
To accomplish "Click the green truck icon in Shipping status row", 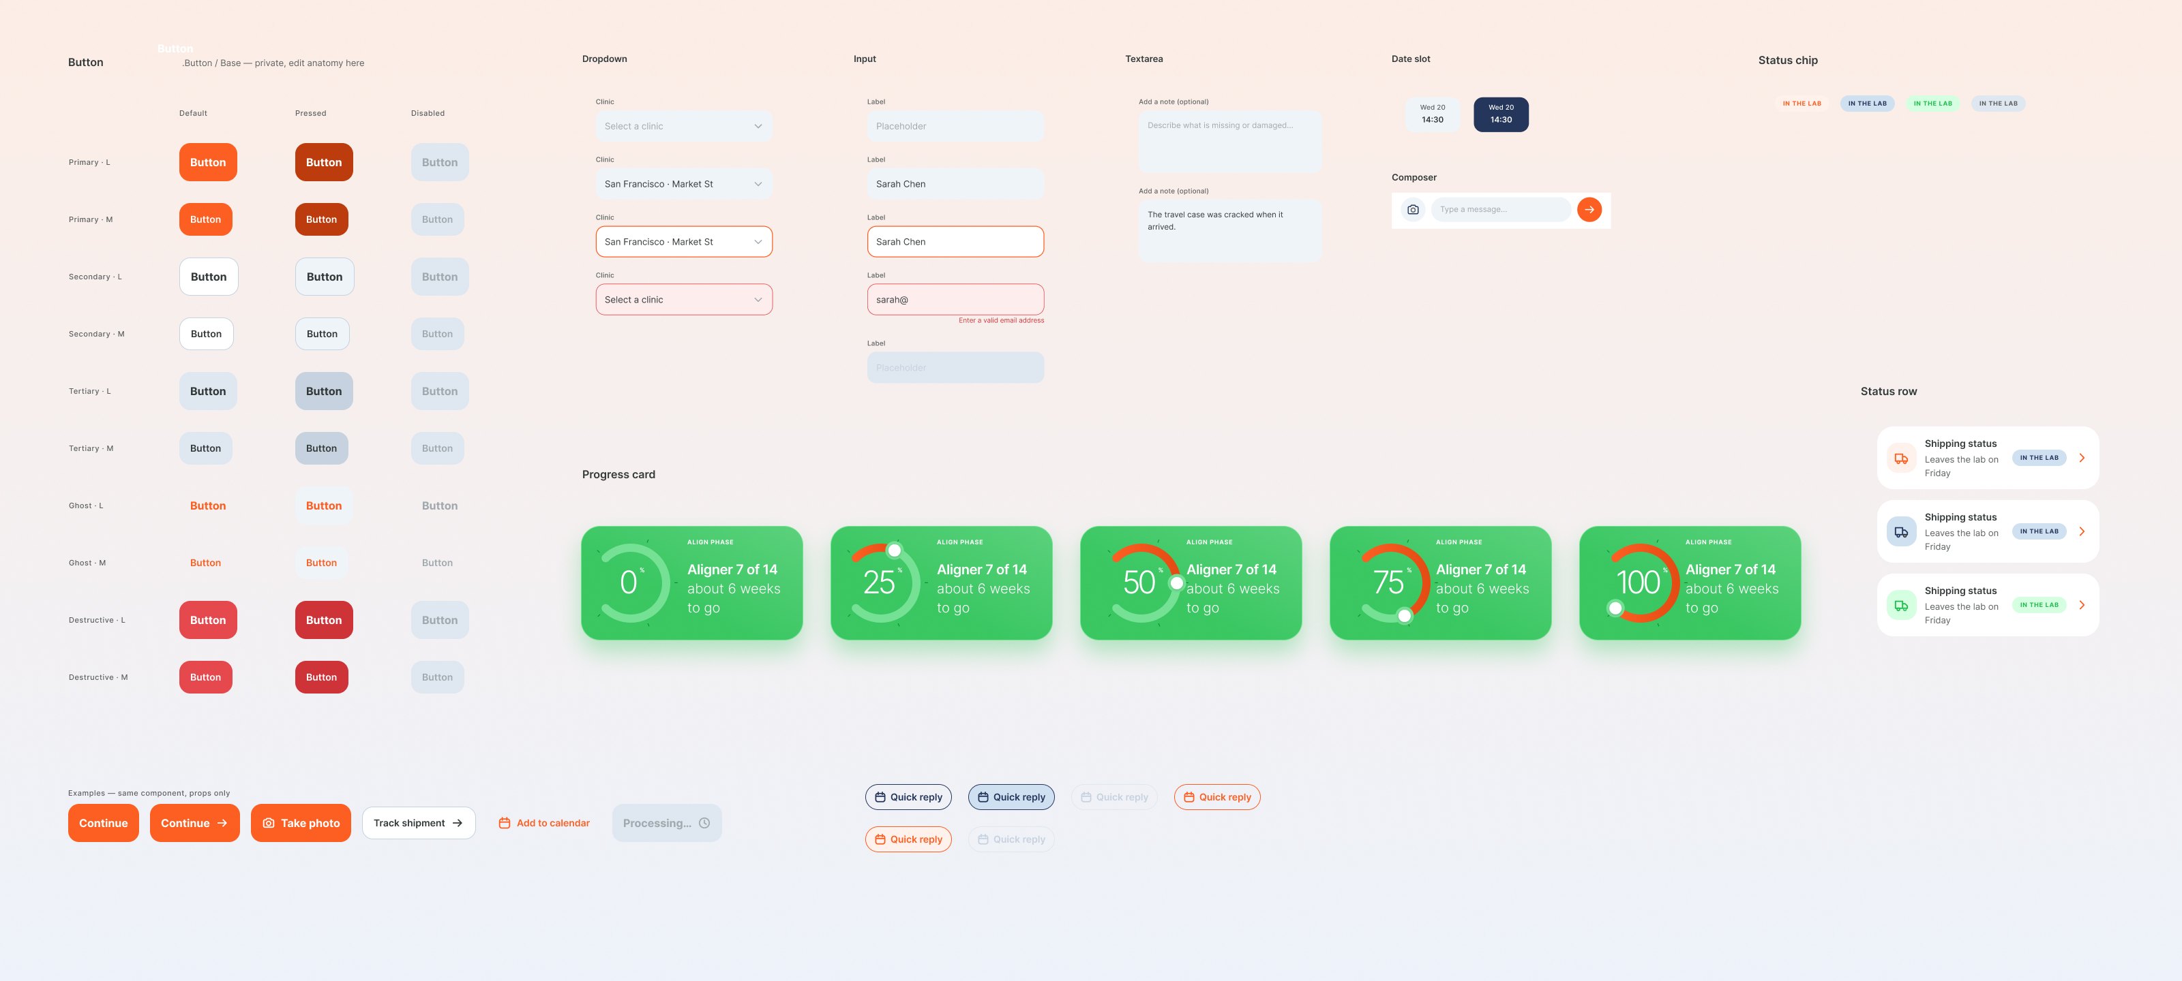I will [x=1901, y=605].
